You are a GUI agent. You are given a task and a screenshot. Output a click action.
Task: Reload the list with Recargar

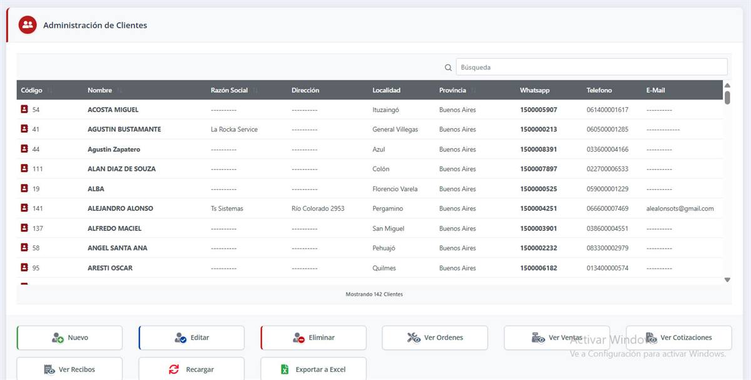[192, 369]
